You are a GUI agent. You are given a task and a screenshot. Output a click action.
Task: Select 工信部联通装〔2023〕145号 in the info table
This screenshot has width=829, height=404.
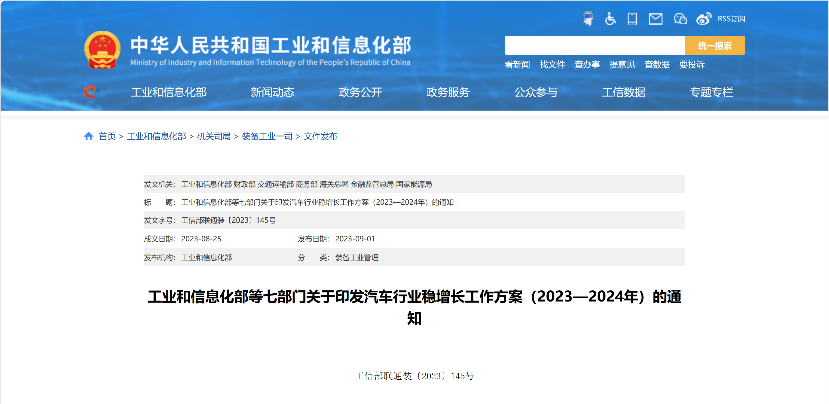point(228,220)
